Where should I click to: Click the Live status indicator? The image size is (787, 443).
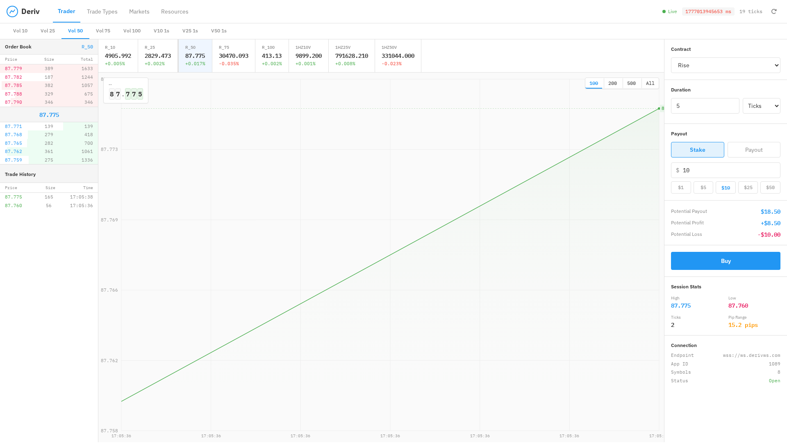669,11
